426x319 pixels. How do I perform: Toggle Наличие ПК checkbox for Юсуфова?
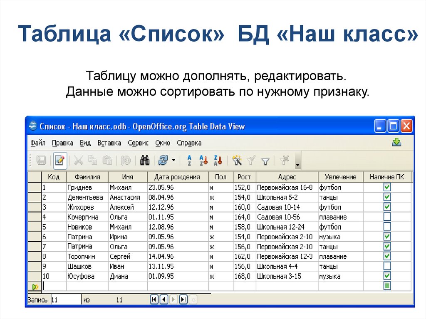[x=387, y=276]
